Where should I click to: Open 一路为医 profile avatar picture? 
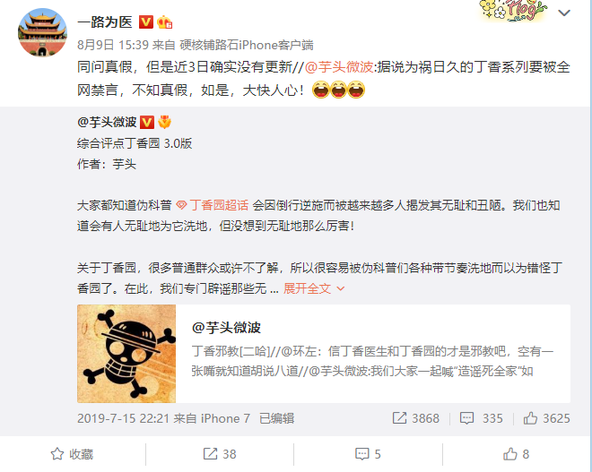pos(42,33)
